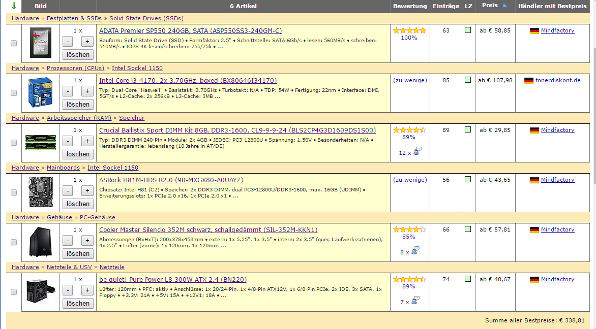Tick the checkbox for ADATA Premier SP550
The height and width of the screenshot is (329, 596).
(14, 43)
